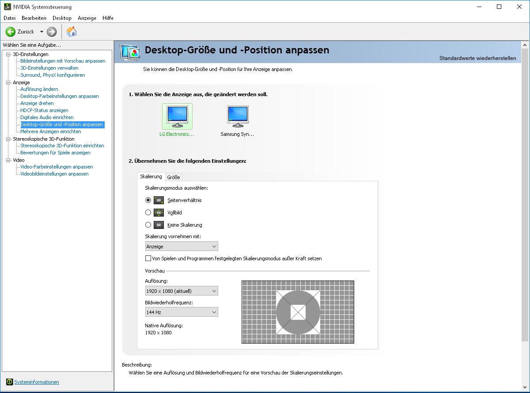Viewport: 530px width, 393px height.
Task: Open Mehrere Anzeigen einrichten
Action: tap(51, 131)
